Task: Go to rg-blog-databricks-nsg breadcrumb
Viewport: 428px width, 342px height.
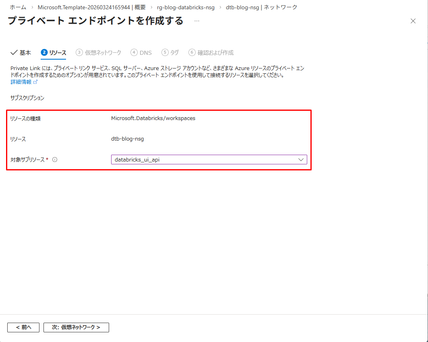Action: point(186,7)
